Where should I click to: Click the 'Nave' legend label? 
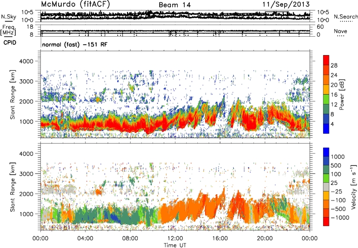pyautogui.click(x=341, y=31)
